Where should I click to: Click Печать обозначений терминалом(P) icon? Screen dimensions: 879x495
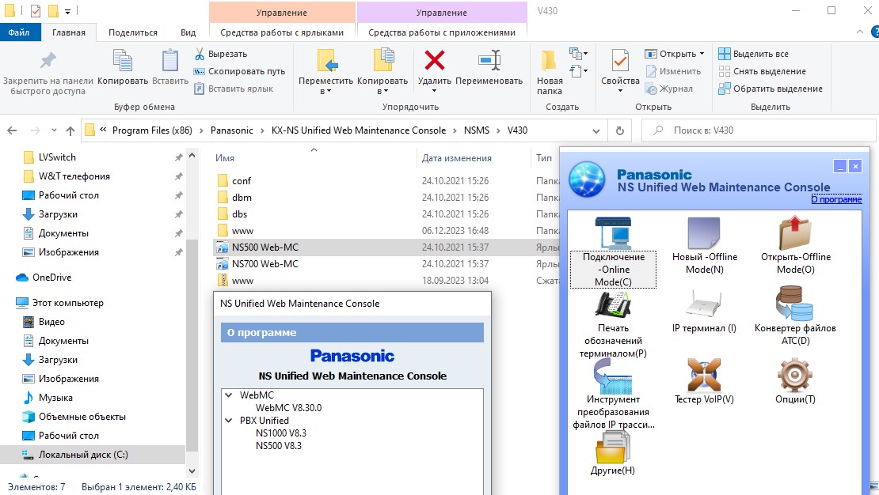pos(613,304)
